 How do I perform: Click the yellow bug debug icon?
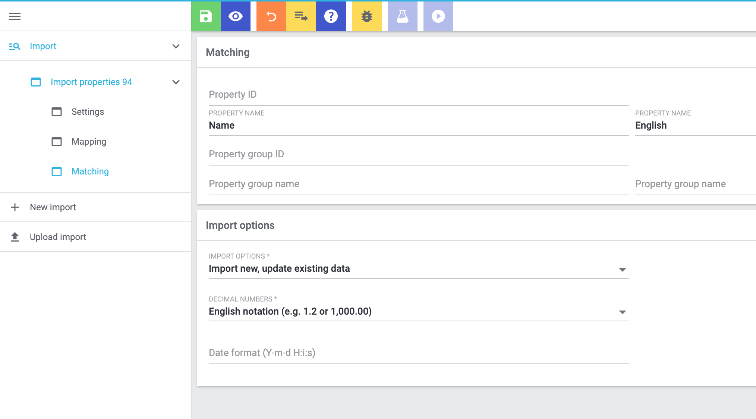(x=366, y=16)
